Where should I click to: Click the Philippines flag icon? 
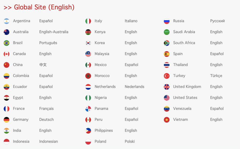88,131
